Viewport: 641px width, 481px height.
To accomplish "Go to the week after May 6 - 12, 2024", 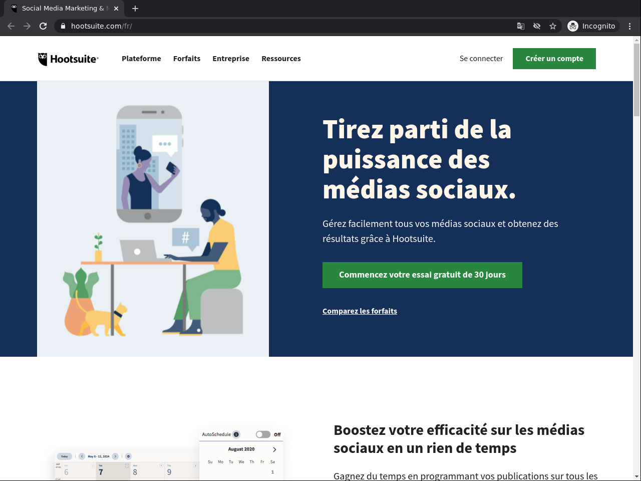I will [x=115, y=456].
